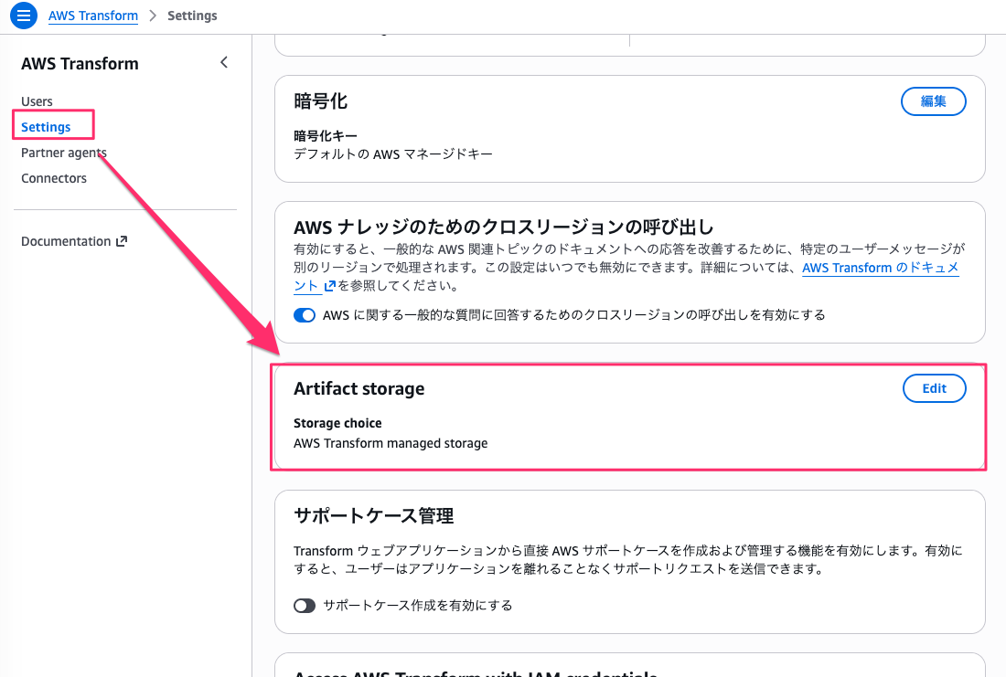This screenshot has height=677, width=1006.
Task: Click the AWS Transform managed storage value
Action: pyautogui.click(x=391, y=443)
